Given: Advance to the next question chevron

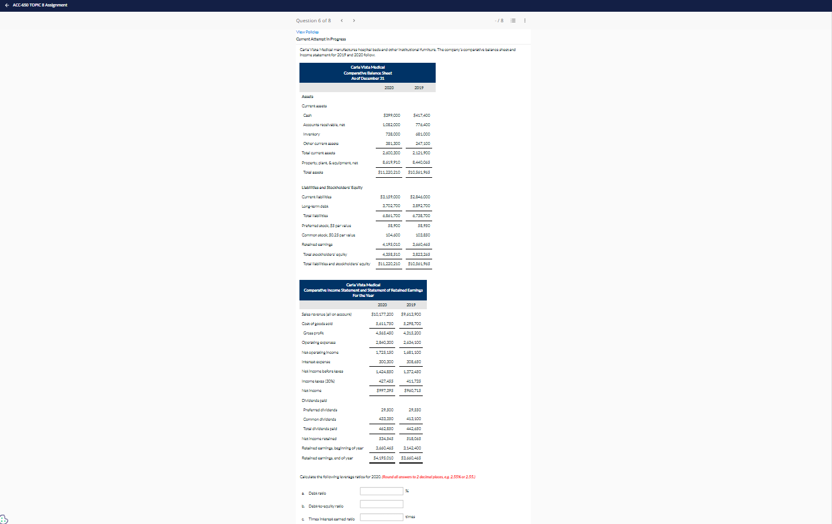Looking at the screenshot, I should tap(354, 21).
